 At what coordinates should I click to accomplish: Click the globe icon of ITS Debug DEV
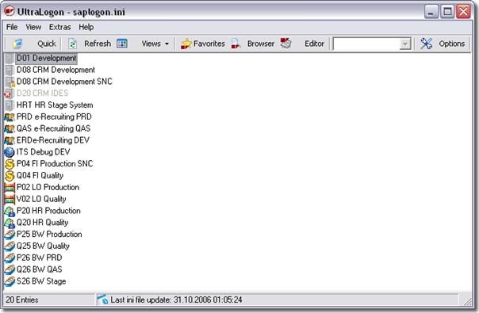coord(10,152)
